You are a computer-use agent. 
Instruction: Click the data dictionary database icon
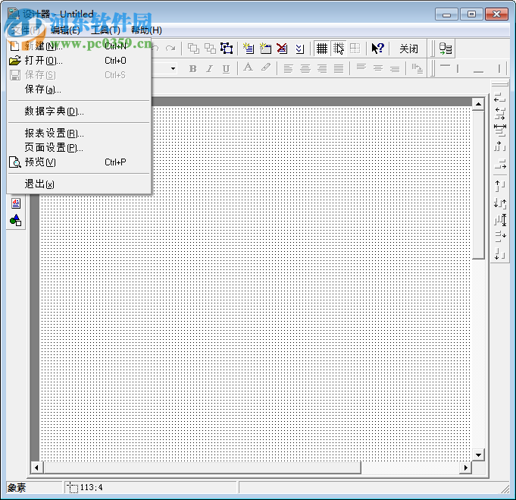(x=446, y=49)
